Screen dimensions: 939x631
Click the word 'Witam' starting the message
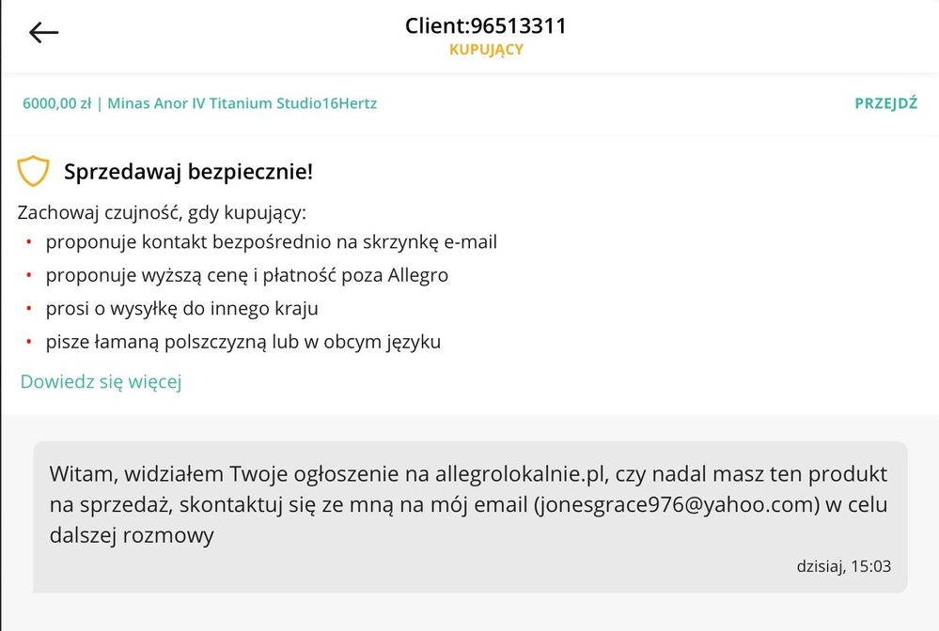pos(84,473)
